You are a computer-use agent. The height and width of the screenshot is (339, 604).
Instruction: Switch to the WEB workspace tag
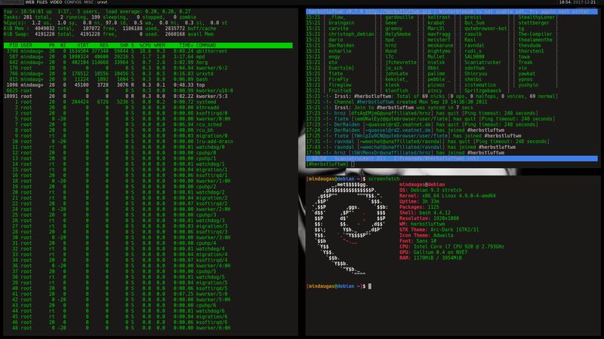click(29, 2)
